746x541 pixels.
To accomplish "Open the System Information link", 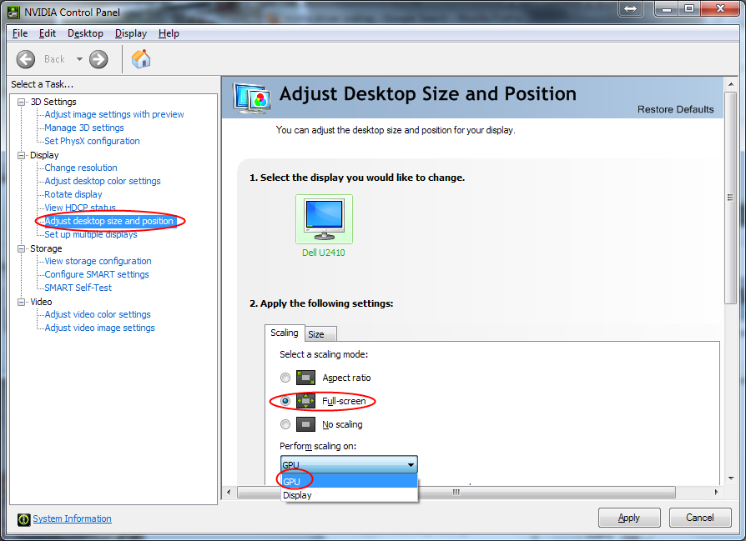I will coord(72,518).
